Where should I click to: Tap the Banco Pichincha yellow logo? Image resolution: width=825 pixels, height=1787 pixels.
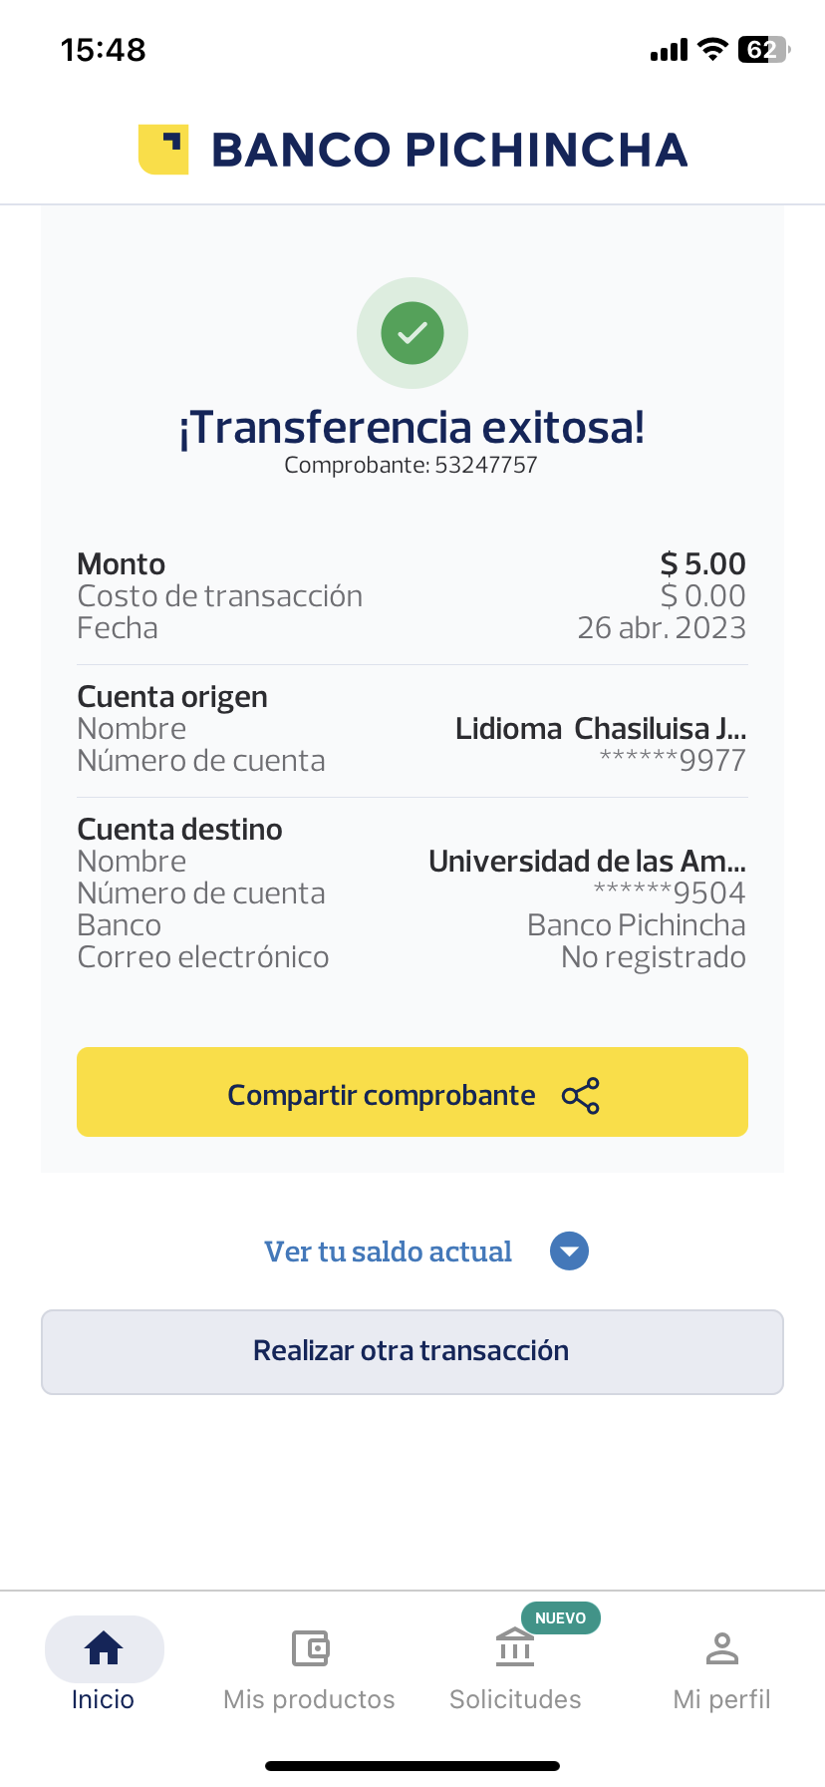(163, 150)
